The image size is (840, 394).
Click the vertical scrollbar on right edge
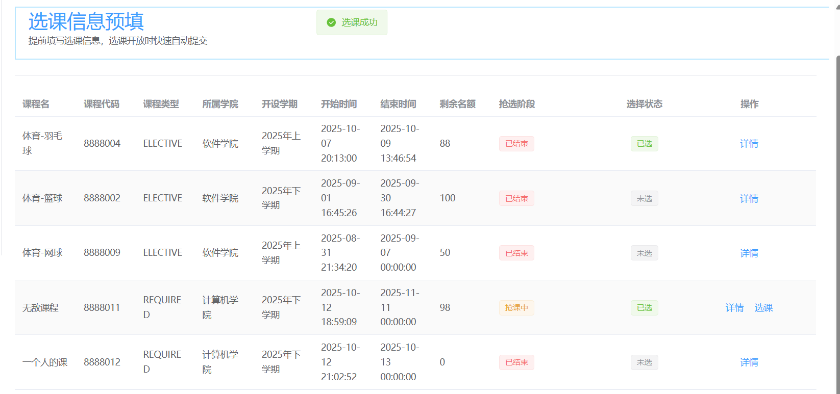[x=837, y=204]
